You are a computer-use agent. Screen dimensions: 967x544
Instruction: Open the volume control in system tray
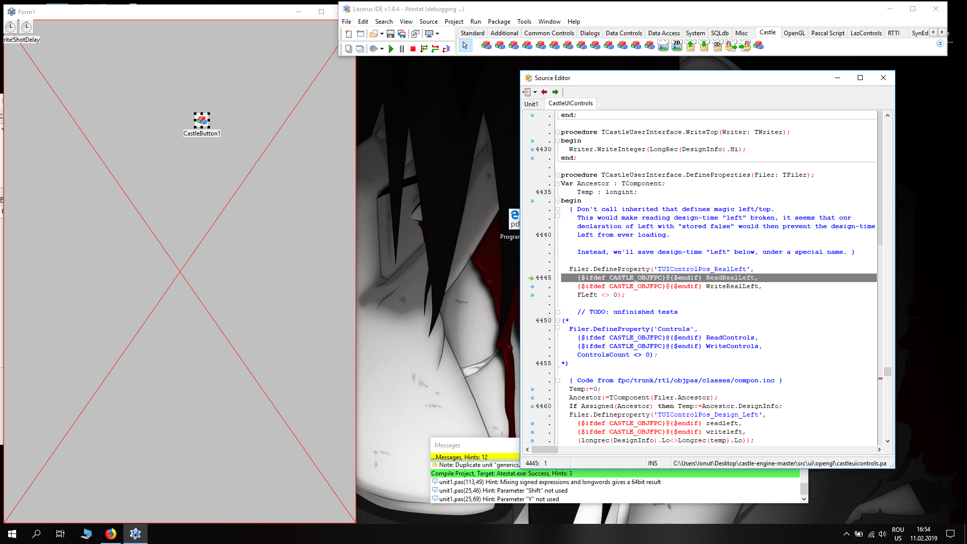pos(882,534)
